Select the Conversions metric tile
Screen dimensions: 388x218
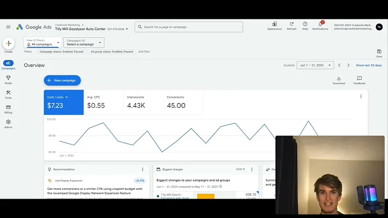click(183, 103)
